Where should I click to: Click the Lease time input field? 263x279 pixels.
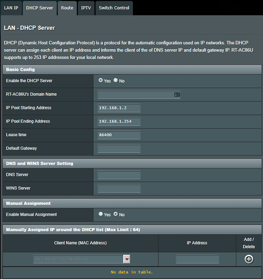click(119, 135)
